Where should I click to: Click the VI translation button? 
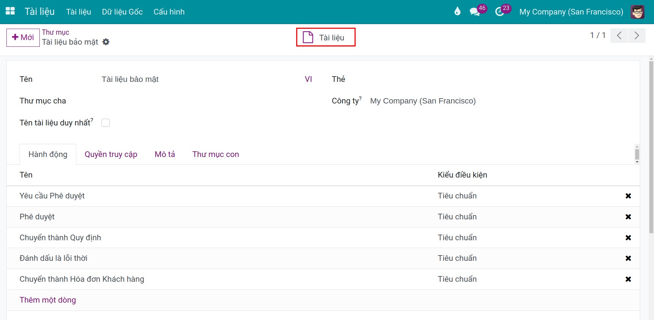click(308, 79)
